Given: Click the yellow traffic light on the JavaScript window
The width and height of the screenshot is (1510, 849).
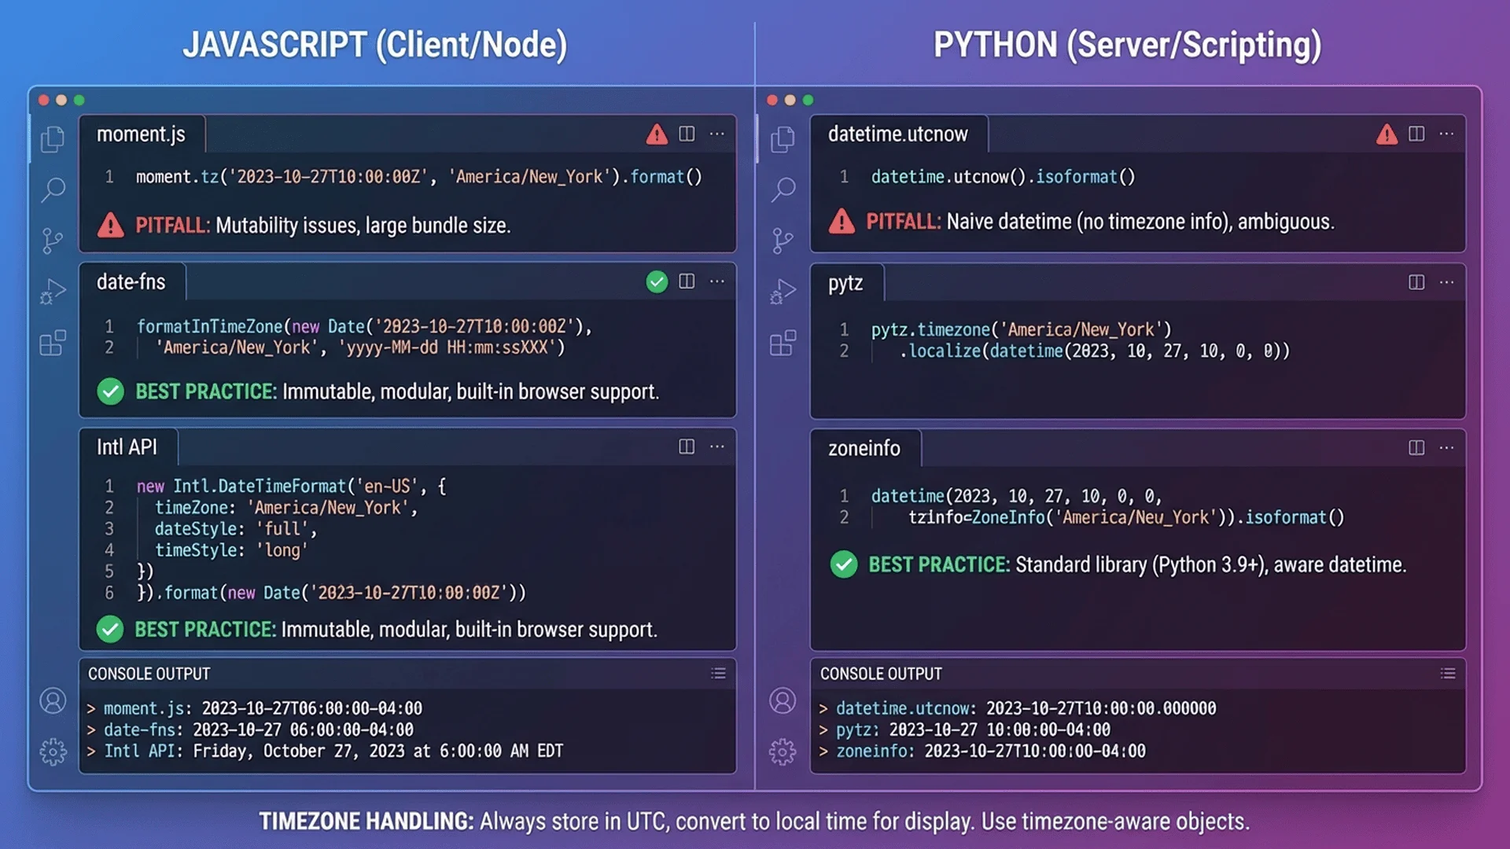Looking at the screenshot, I should tap(60, 100).
